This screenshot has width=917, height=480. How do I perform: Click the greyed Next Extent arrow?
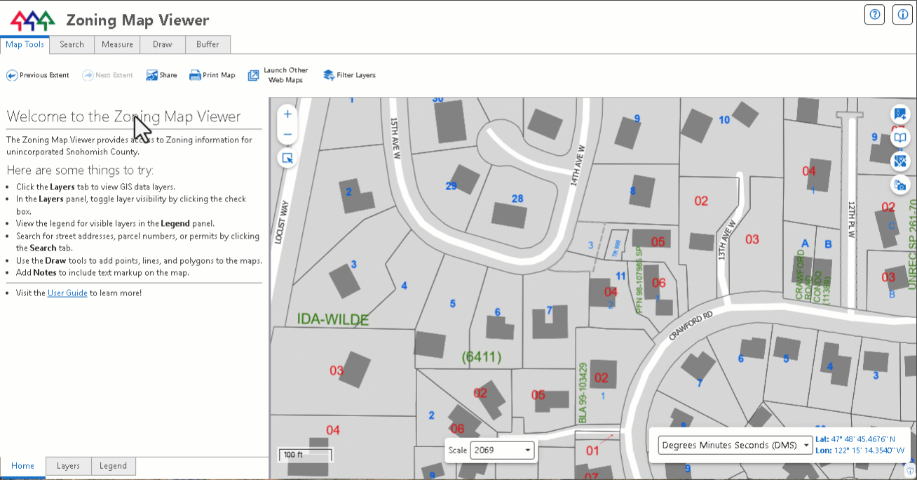(x=88, y=75)
